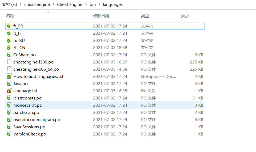Select pseudocodediagram.po file name
Screen dimensions: 256x152
(x=37, y=119)
